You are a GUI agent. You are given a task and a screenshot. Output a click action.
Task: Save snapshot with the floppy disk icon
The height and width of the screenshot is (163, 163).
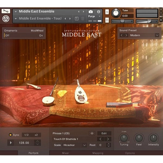click(77, 18)
